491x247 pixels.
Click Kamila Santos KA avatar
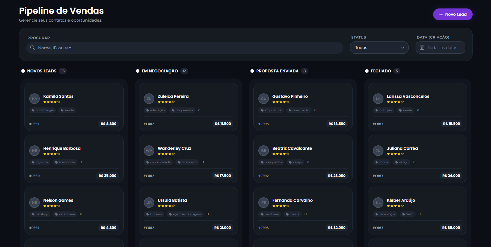click(34, 99)
